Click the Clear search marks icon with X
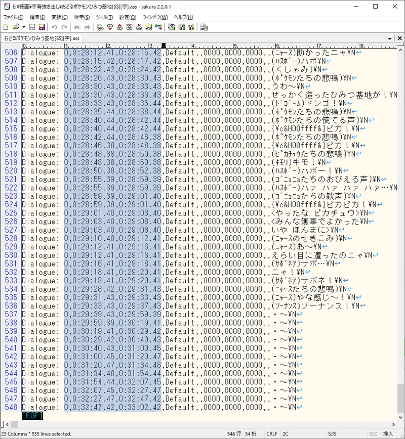405x439 pixels. (139, 27)
